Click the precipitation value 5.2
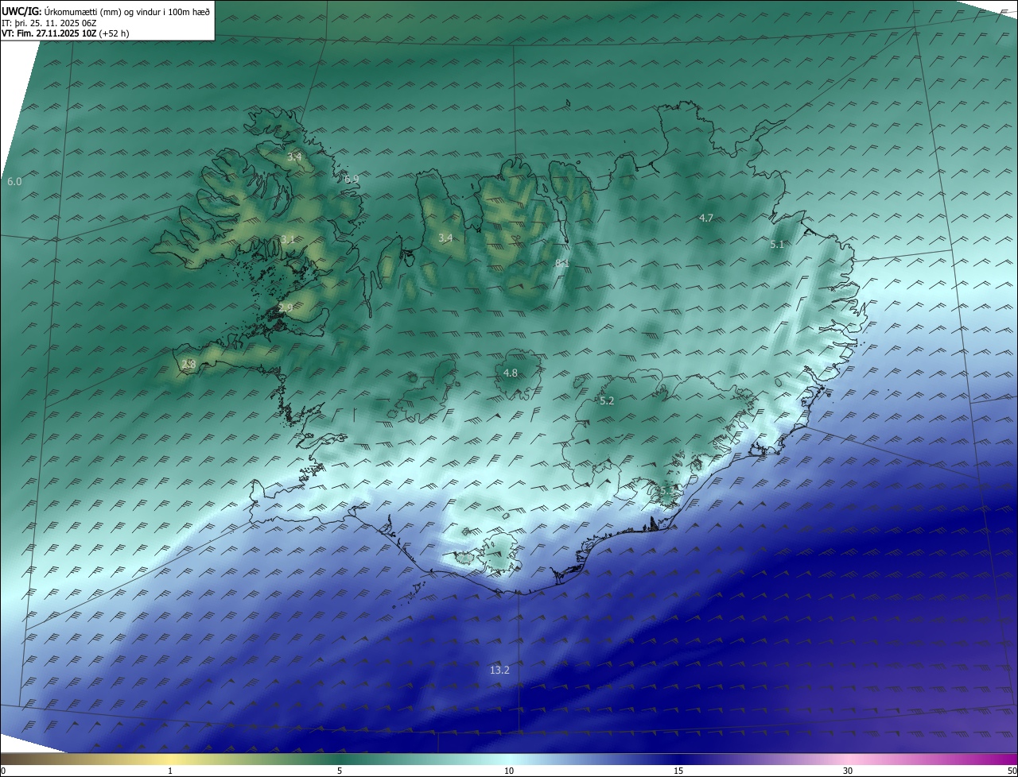This screenshot has width=1018, height=777. [607, 401]
